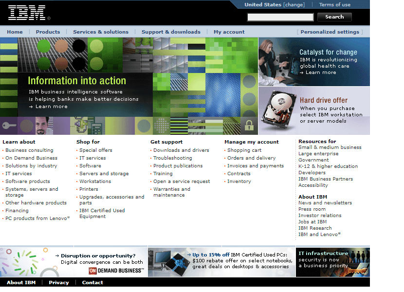Open Servers and storage
This screenshot has height=292, width=404.
(104, 173)
